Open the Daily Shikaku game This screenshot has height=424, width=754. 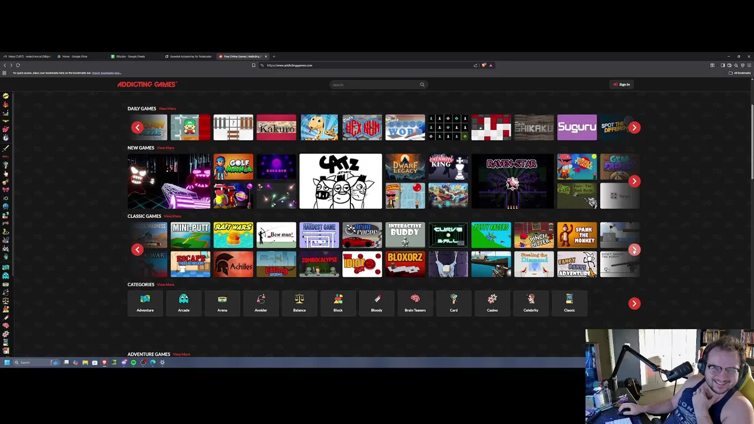pyautogui.click(x=534, y=127)
